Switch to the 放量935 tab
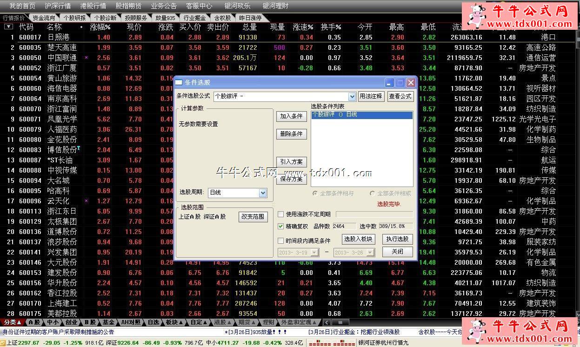The image size is (580, 347). point(165,18)
